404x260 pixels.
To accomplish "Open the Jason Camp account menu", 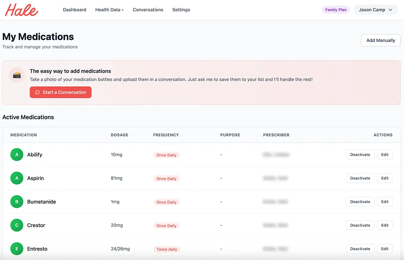I will 376,10.
